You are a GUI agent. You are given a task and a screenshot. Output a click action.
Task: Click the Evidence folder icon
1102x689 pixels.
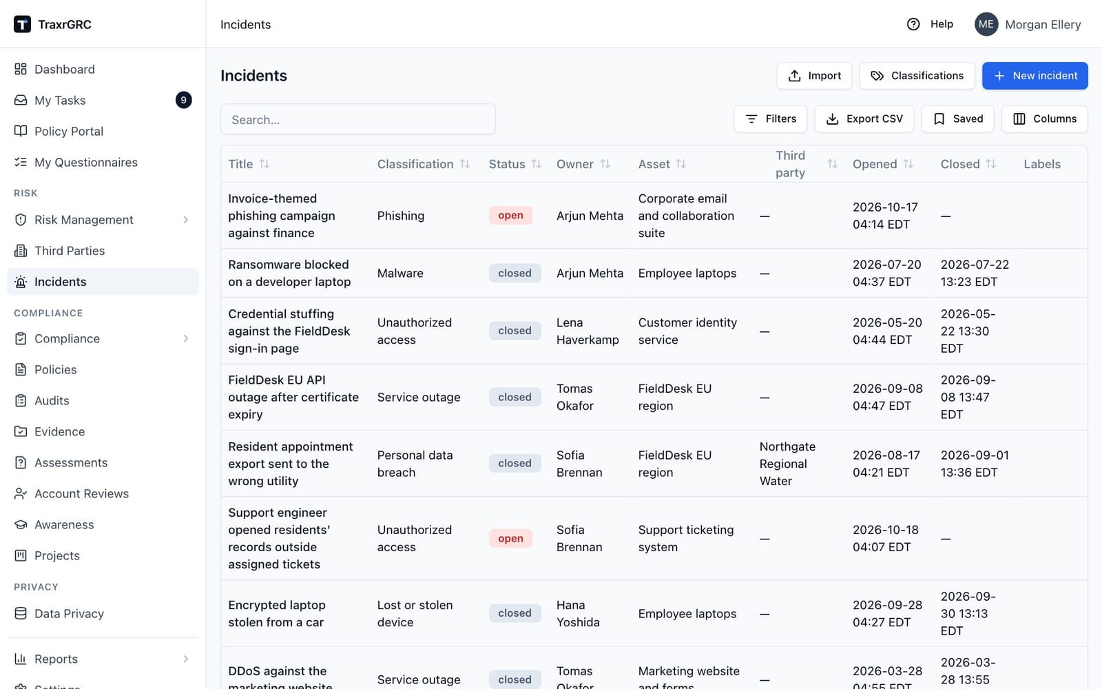coord(21,431)
